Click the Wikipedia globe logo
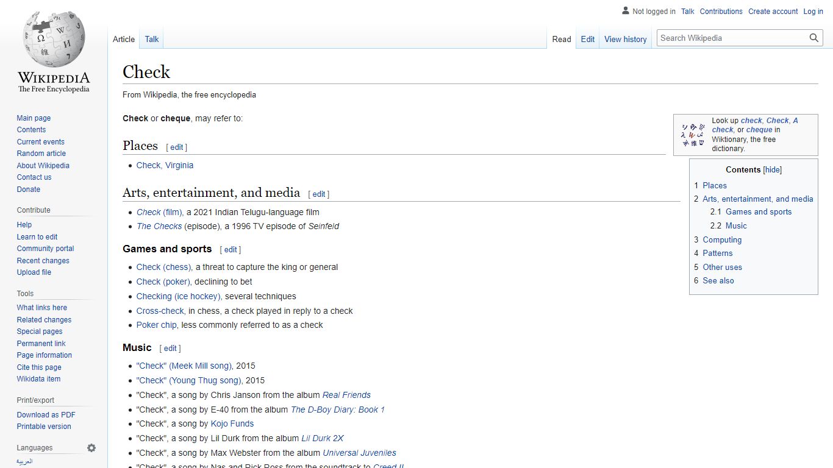The height and width of the screenshot is (468, 833). (54, 40)
